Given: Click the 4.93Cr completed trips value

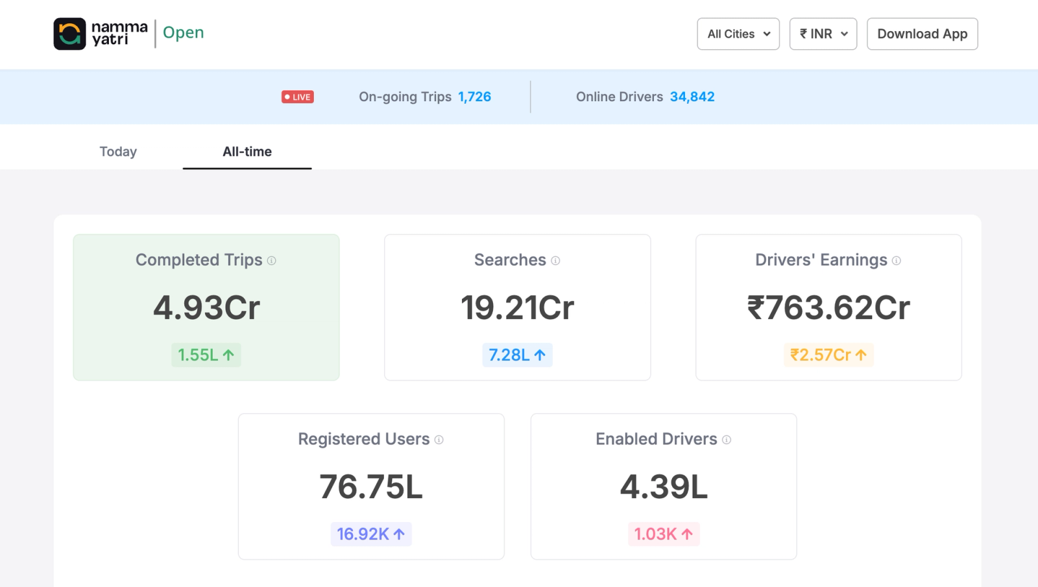Looking at the screenshot, I should point(206,307).
